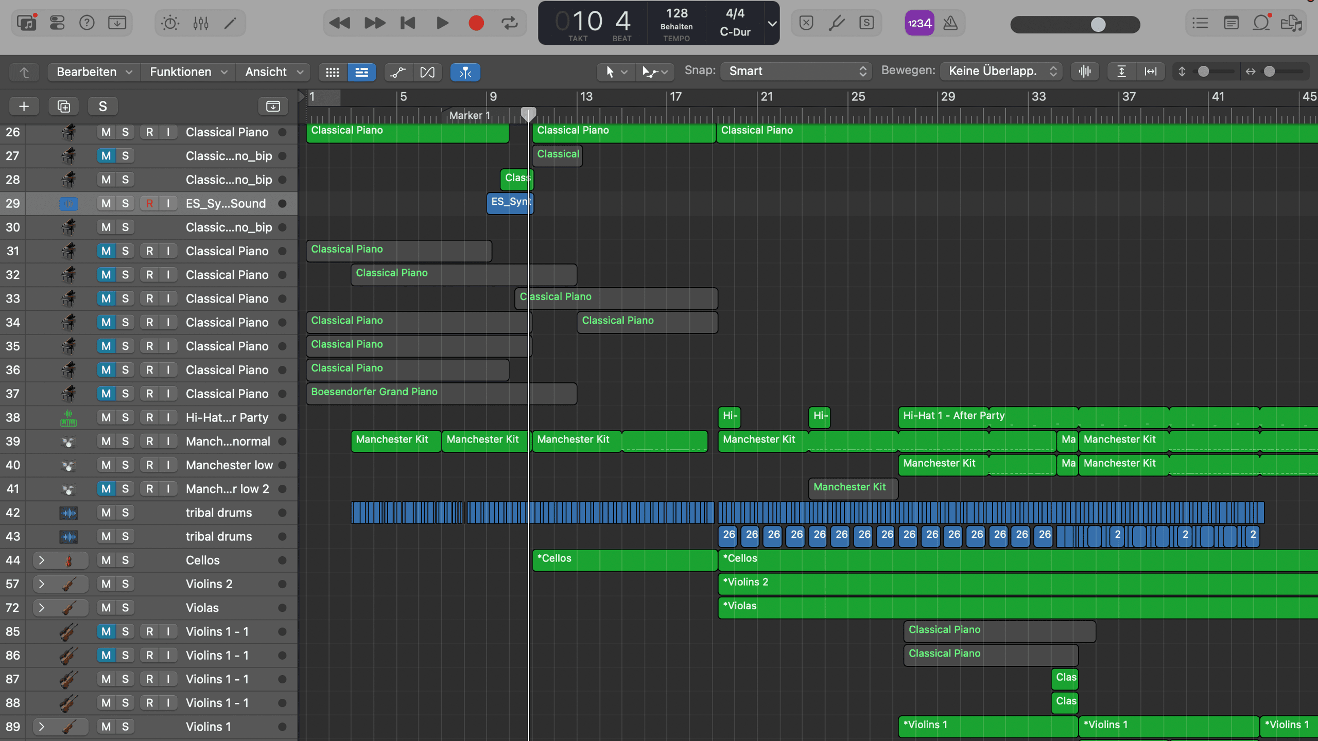Screen dimensions: 1318x741
Task: Toggle waveform zoom button
Action: [1085, 72]
